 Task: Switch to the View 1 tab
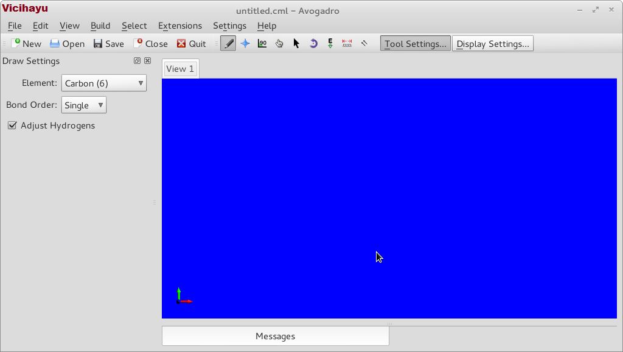[x=180, y=69]
